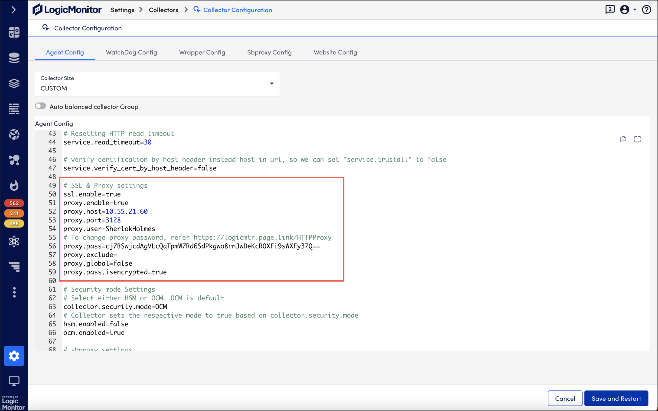Click the Settings gear icon in sidebar
This screenshot has height=411, width=658.
click(14, 356)
